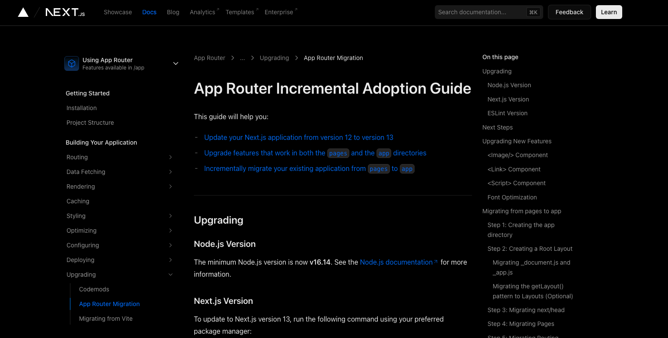Jump to Upgrading New Features in outline
668x338 pixels.
coord(517,141)
